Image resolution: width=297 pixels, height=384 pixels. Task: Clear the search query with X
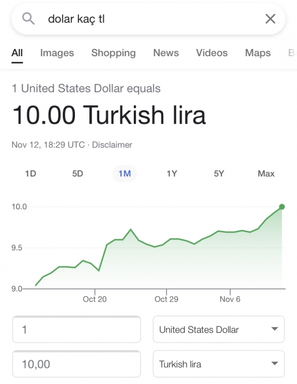pos(270,19)
